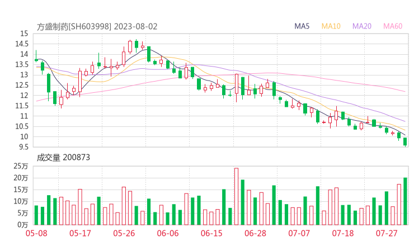Click the 05-17 date label
The height and width of the screenshot is (246, 414).
(x=80, y=233)
